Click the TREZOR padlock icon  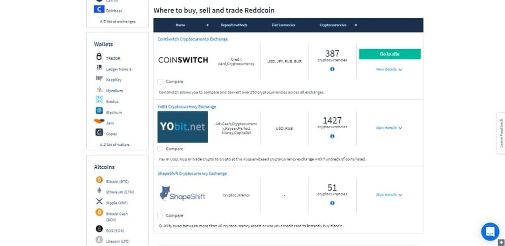pyautogui.click(x=99, y=56)
